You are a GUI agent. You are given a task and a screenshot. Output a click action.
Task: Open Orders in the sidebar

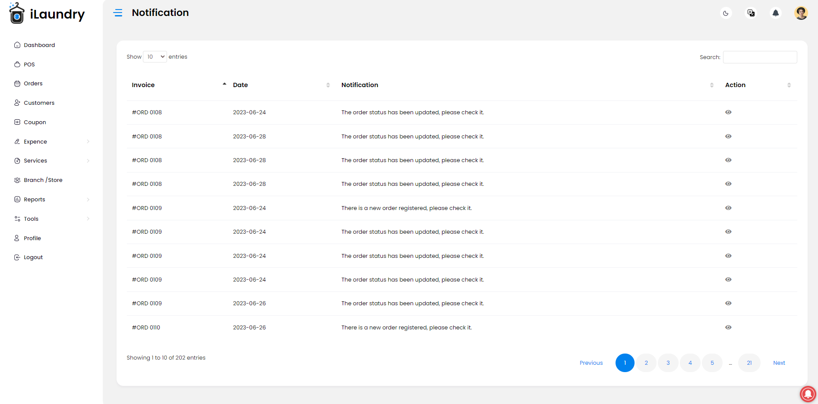tap(33, 84)
